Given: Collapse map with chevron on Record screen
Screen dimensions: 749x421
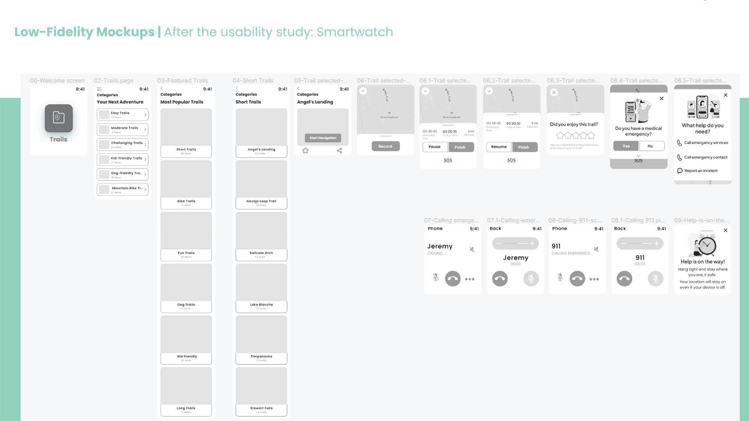Looking at the screenshot, I should click(363, 91).
